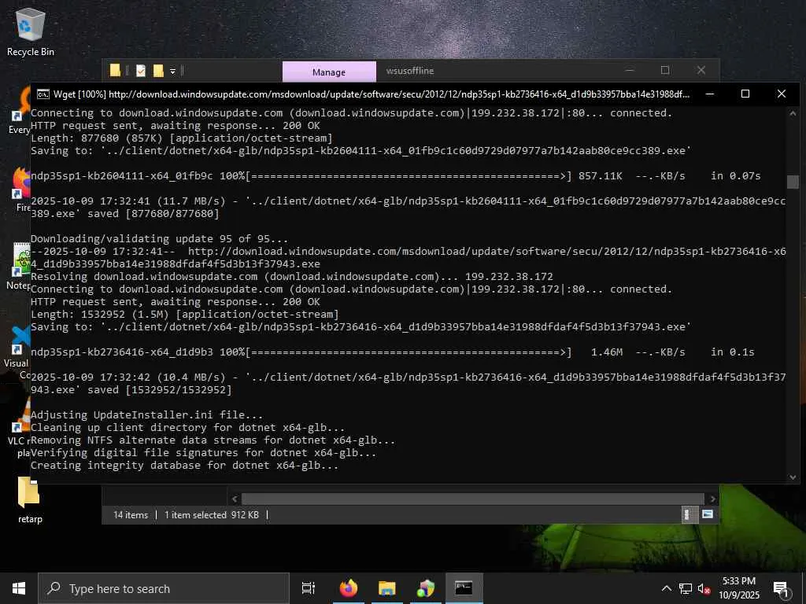Click 'Removing NTFS alternate data streams' line
Viewport: 806px width, 604px height.
pos(213,440)
